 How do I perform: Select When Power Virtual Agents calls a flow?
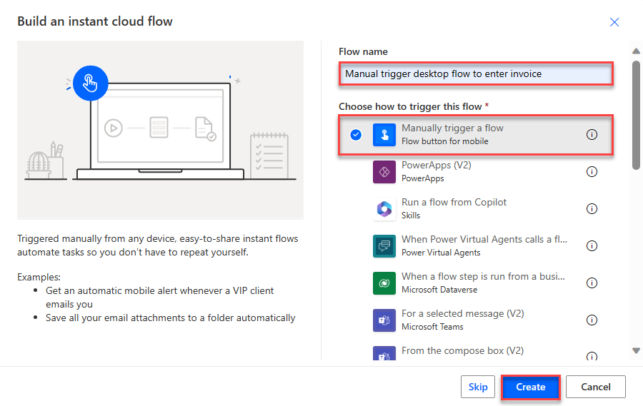(476, 246)
